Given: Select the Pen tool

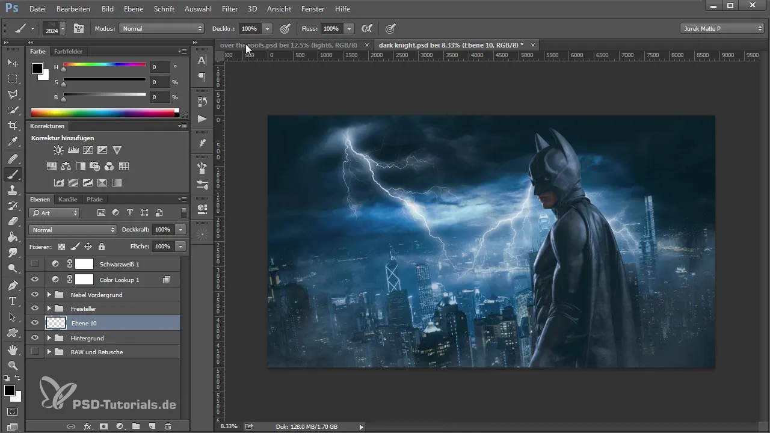Looking at the screenshot, I should tap(13, 285).
